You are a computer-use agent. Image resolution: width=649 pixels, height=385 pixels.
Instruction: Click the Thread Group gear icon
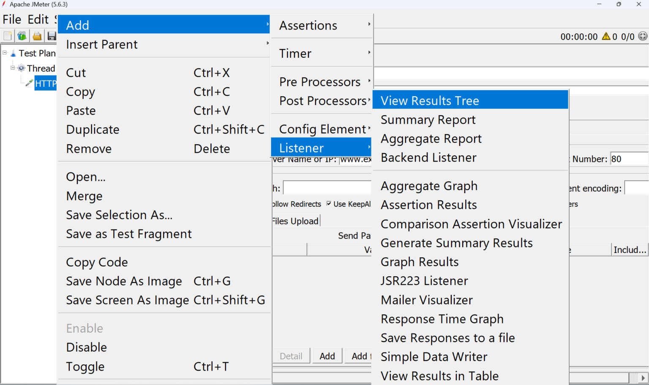22,68
